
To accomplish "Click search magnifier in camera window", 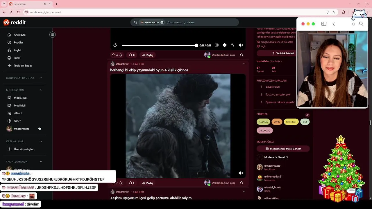I will (x=361, y=24).
